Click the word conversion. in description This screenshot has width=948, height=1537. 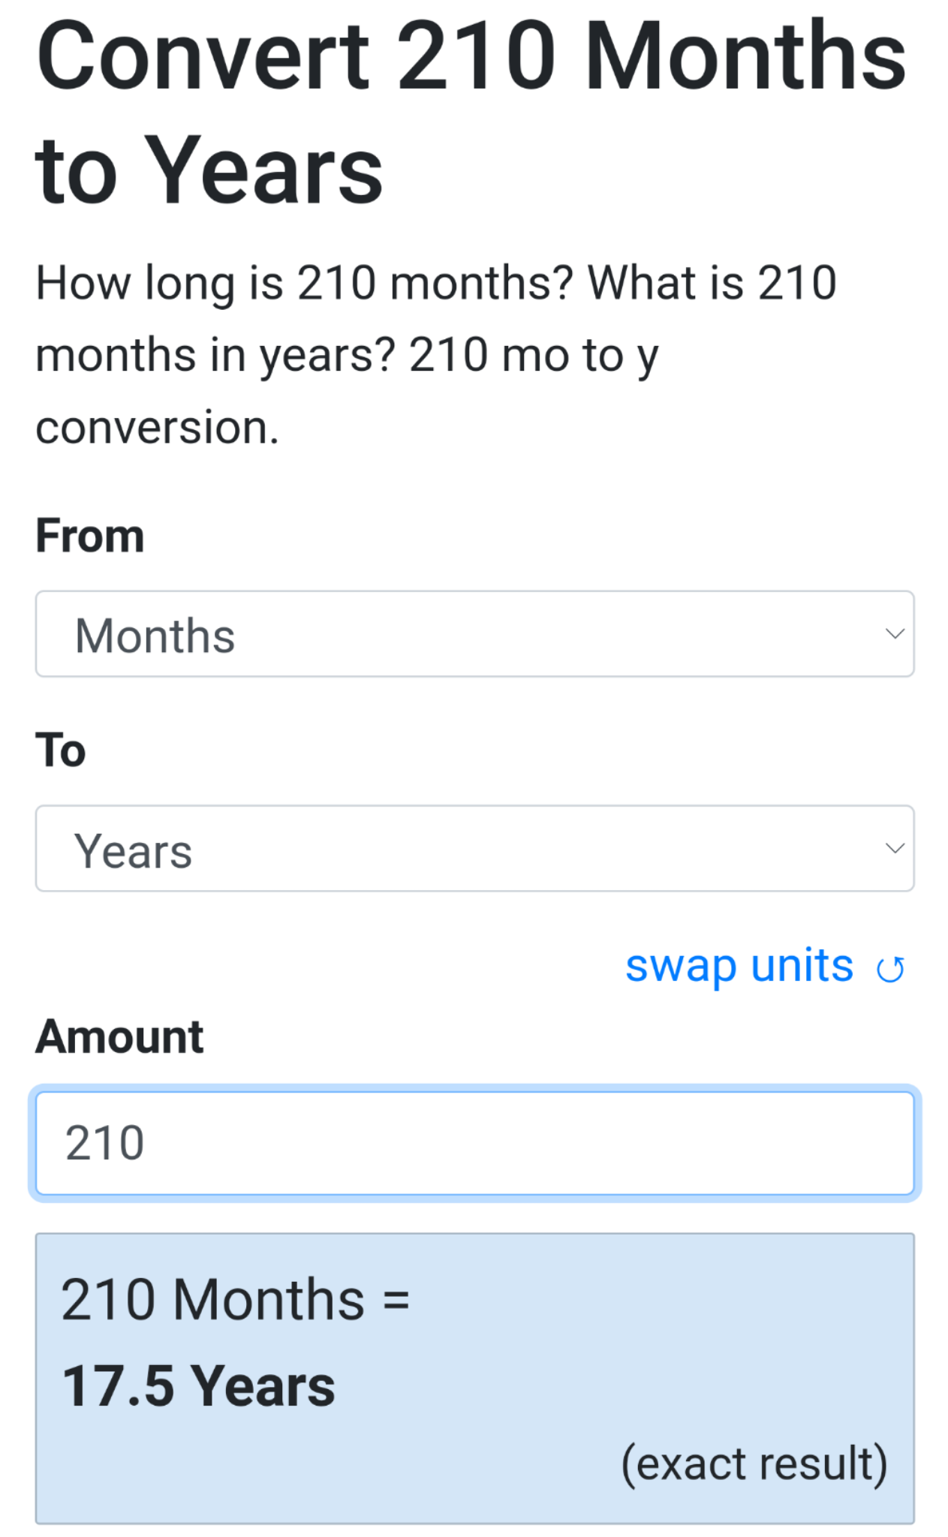click(x=157, y=428)
